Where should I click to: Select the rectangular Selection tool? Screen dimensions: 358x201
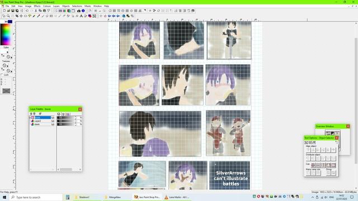click(x=25, y=16)
